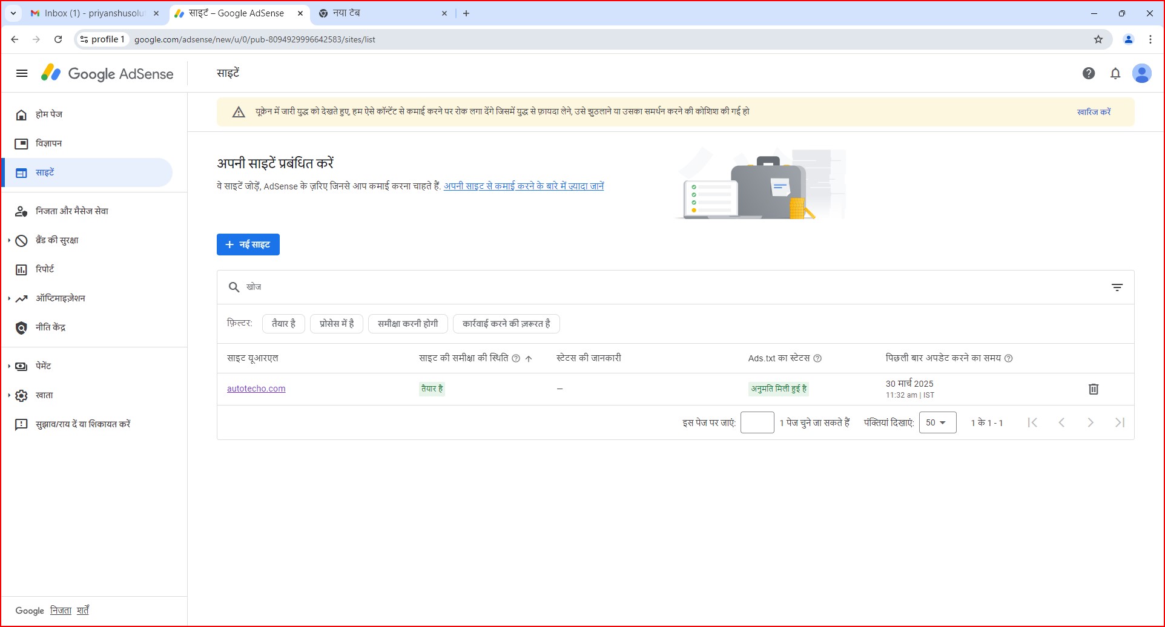Delete the autotecho.com site row
Screen dimensions: 1165x627
coord(1094,389)
